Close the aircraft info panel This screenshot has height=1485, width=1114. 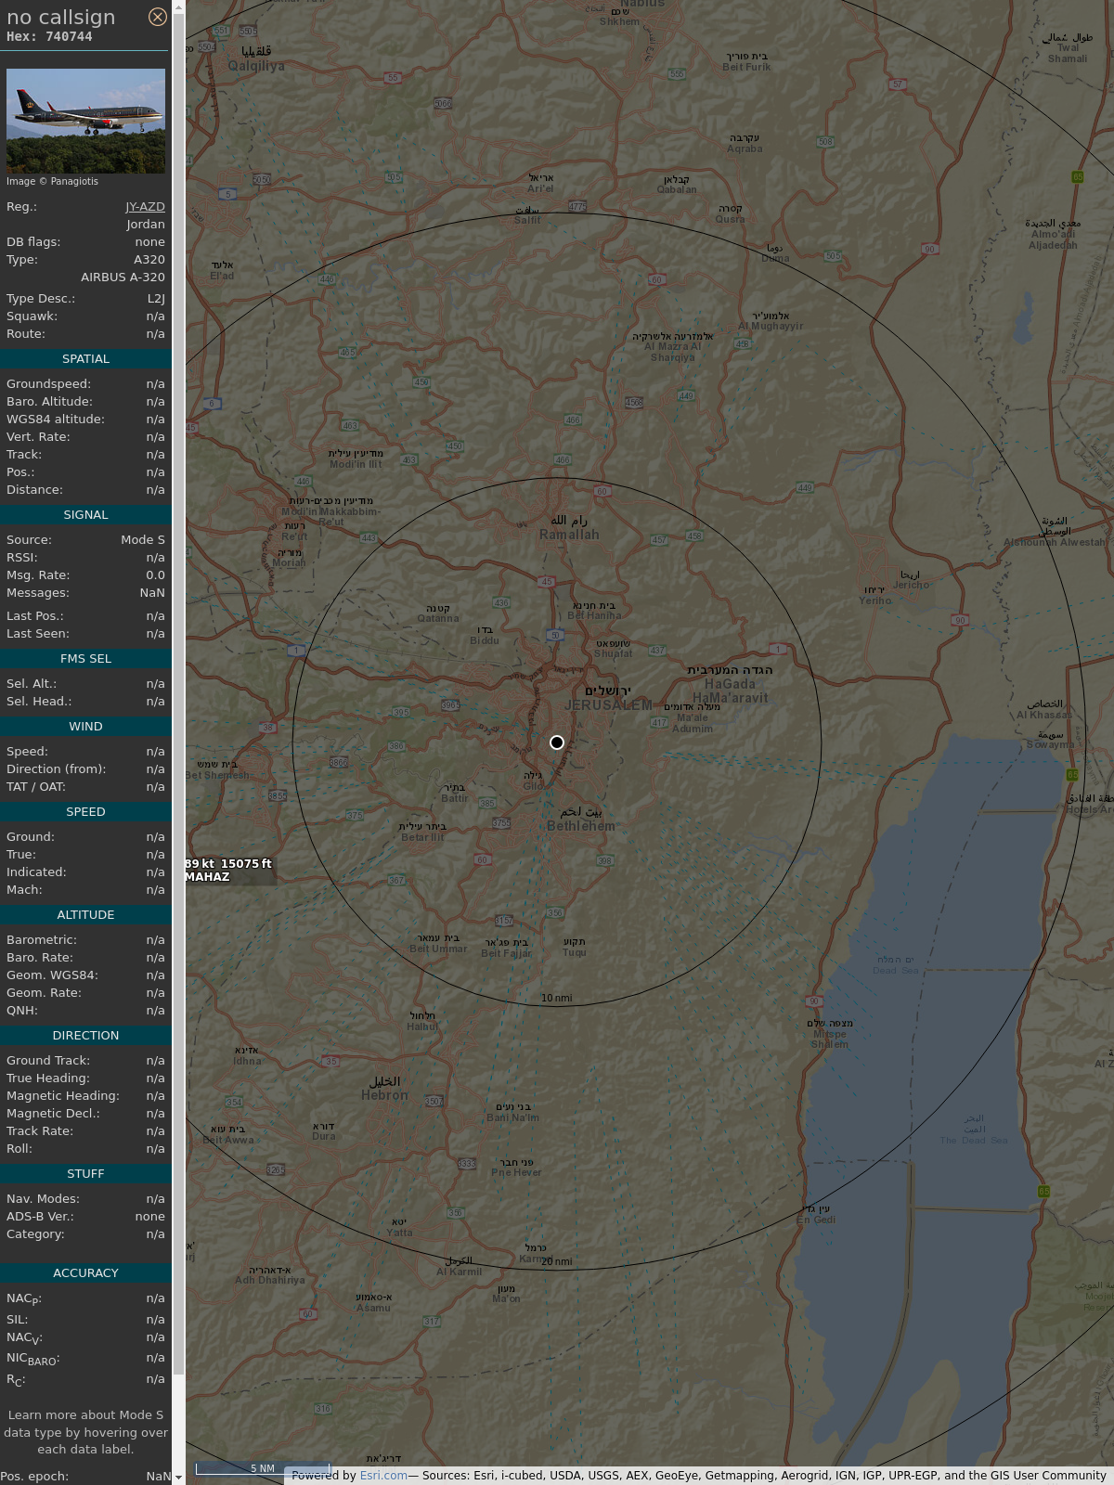click(x=158, y=17)
